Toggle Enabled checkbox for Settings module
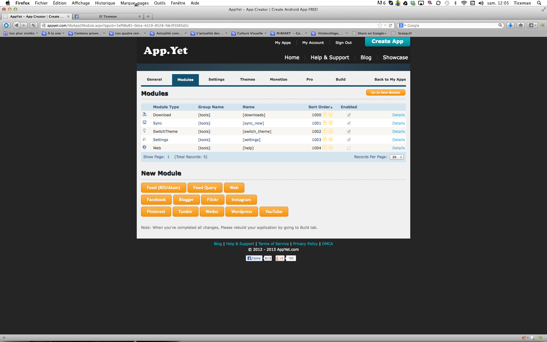Screen dimensions: 547x342 pos(349,140)
